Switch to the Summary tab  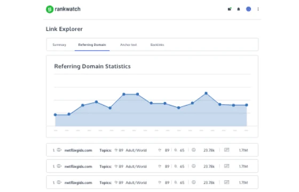[59, 45]
